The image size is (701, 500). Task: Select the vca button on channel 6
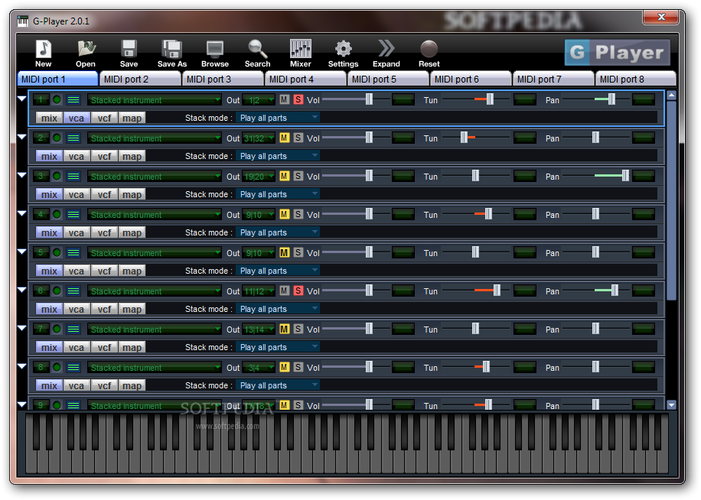pyautogui.click(x=77, y=309)
